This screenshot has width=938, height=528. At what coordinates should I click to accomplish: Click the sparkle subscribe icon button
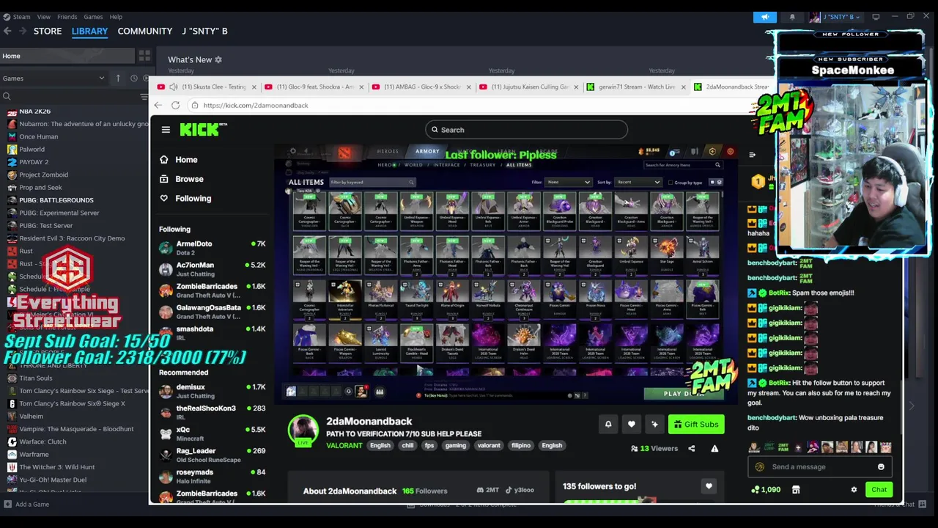[x=655, y=424]
